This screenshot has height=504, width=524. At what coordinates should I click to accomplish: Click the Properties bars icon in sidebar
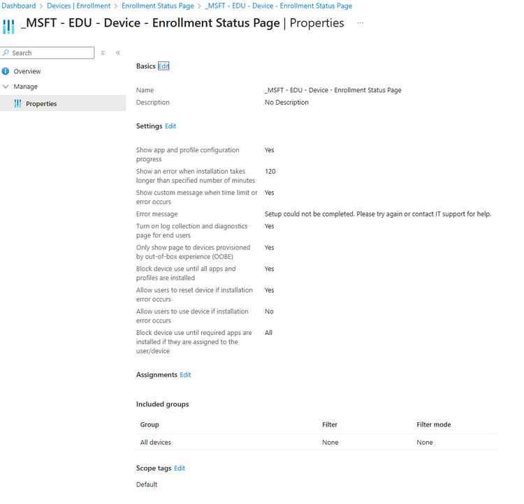pyautogui.click(x=17, y=103)
